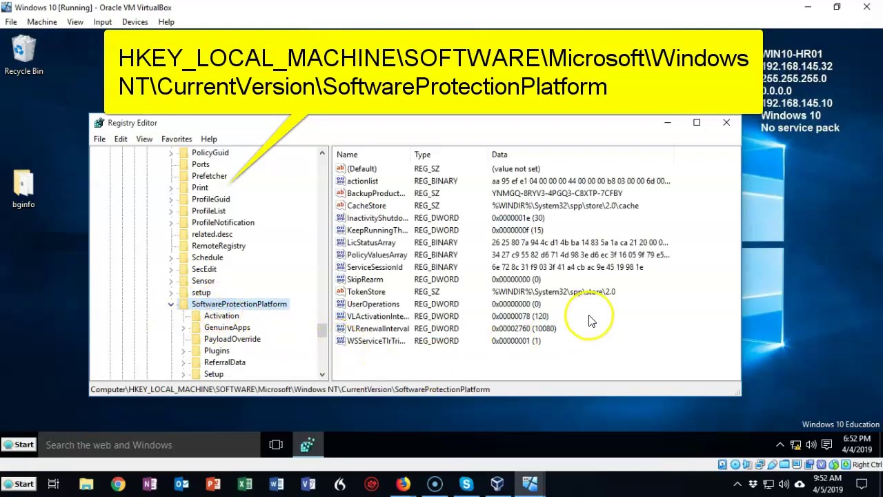Viewport: 883px width, 497px height.
Task: Open Registry Editor Edit menu
Action: pyautogui.click(x=121, y=139)
